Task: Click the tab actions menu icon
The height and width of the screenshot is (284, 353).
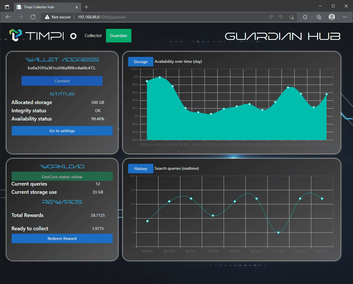Action: click(x=7, y=7)
